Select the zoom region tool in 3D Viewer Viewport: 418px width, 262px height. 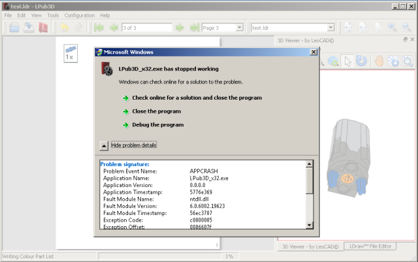408,61
